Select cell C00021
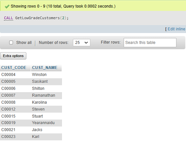The image size is (186, 143). tap(9, 130)
